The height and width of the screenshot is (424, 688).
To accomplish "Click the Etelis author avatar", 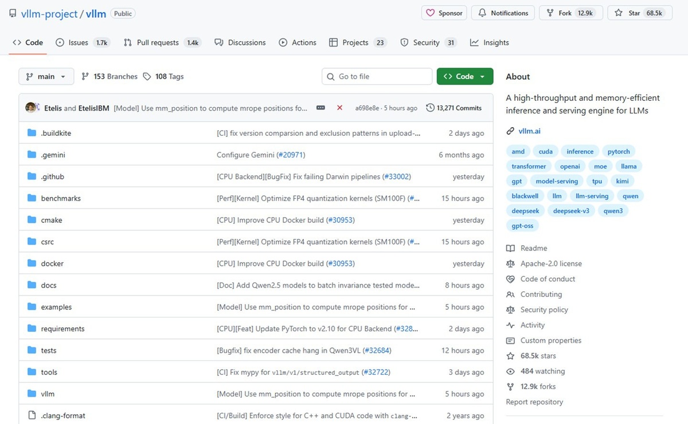I will click(32, 108).
